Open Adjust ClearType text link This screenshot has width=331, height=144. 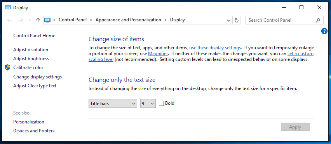[35, 86]
